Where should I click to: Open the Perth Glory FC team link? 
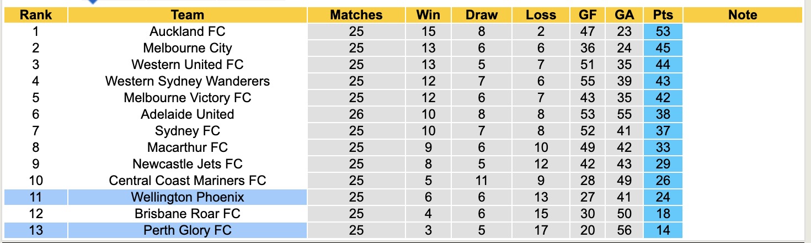coord(188,230)
